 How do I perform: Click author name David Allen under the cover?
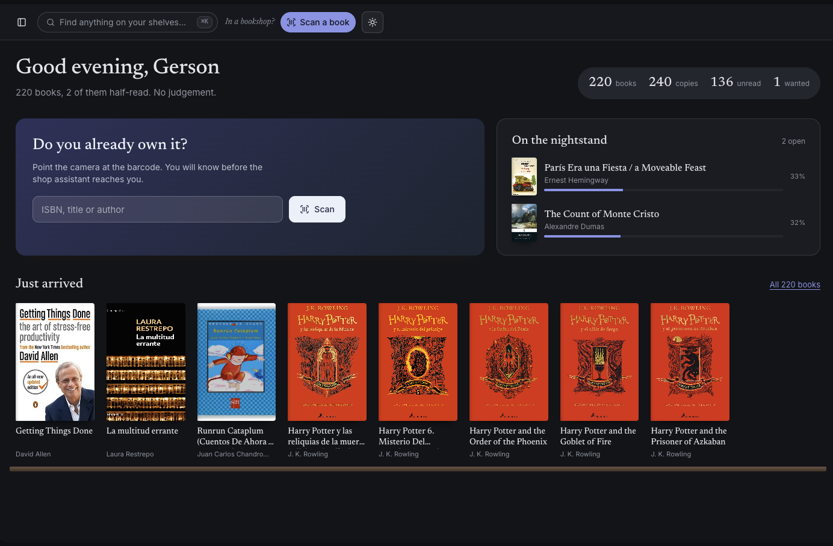click(33, 454)
